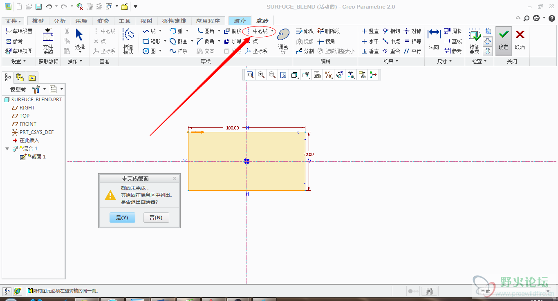Click the Offset tool
558x301 pixels.
tap(233, 31)
